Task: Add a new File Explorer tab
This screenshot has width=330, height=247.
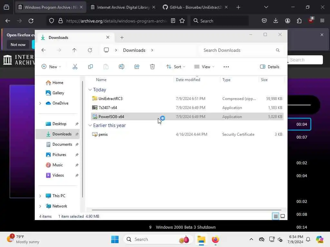Action: click(x=122, y=38)
